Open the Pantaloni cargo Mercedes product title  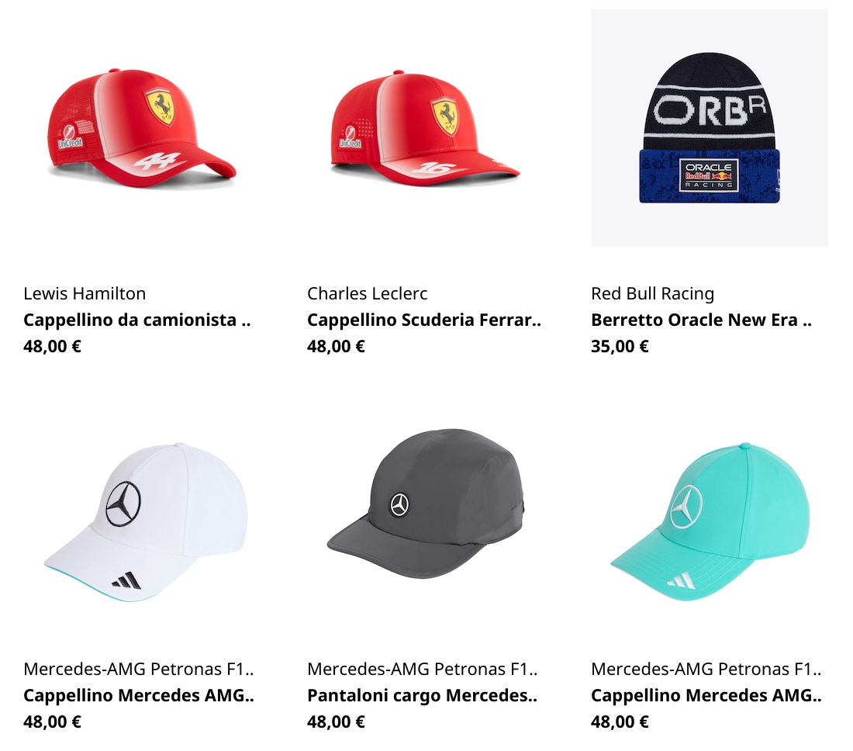(x=422, y=695)
